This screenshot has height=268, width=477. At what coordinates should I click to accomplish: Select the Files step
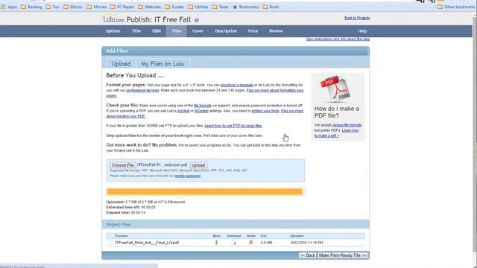pos(177,31)
